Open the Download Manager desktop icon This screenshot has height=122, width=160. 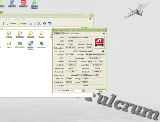tap(35, 5)
